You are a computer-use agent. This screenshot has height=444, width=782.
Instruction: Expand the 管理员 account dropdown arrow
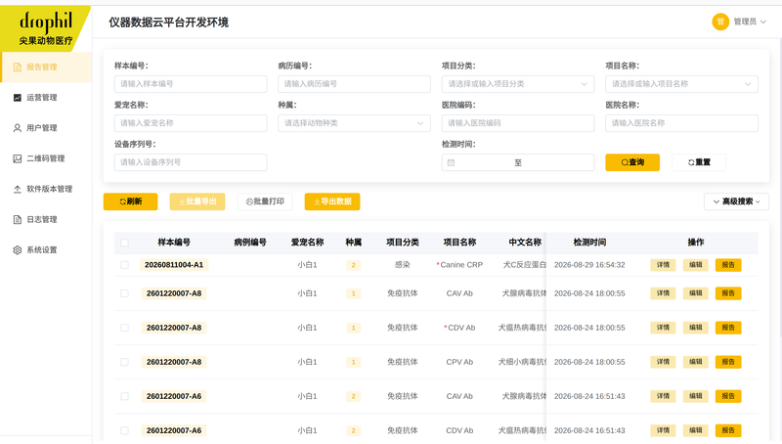[763, 22]
